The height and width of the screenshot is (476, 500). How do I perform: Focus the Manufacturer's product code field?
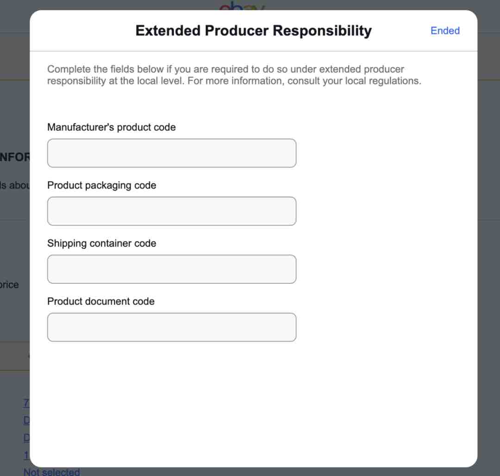pyautogui.click(x=172, y=153)
